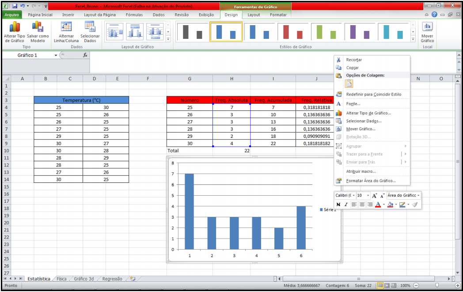The image size is (463, 292).
Task: Choose Formatar Área do Gráfico menu entry
Action: pyautogui.click(x=371, y=181)
